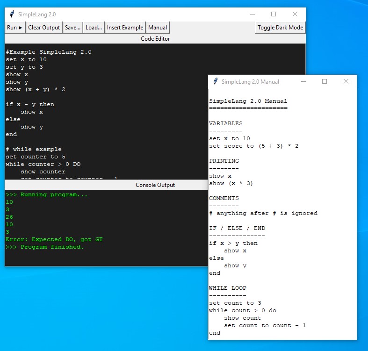Minimize the SimpleLang 2.0 Manual window
This screenshot has height=351, width=368.
click(x=303, y=81)
